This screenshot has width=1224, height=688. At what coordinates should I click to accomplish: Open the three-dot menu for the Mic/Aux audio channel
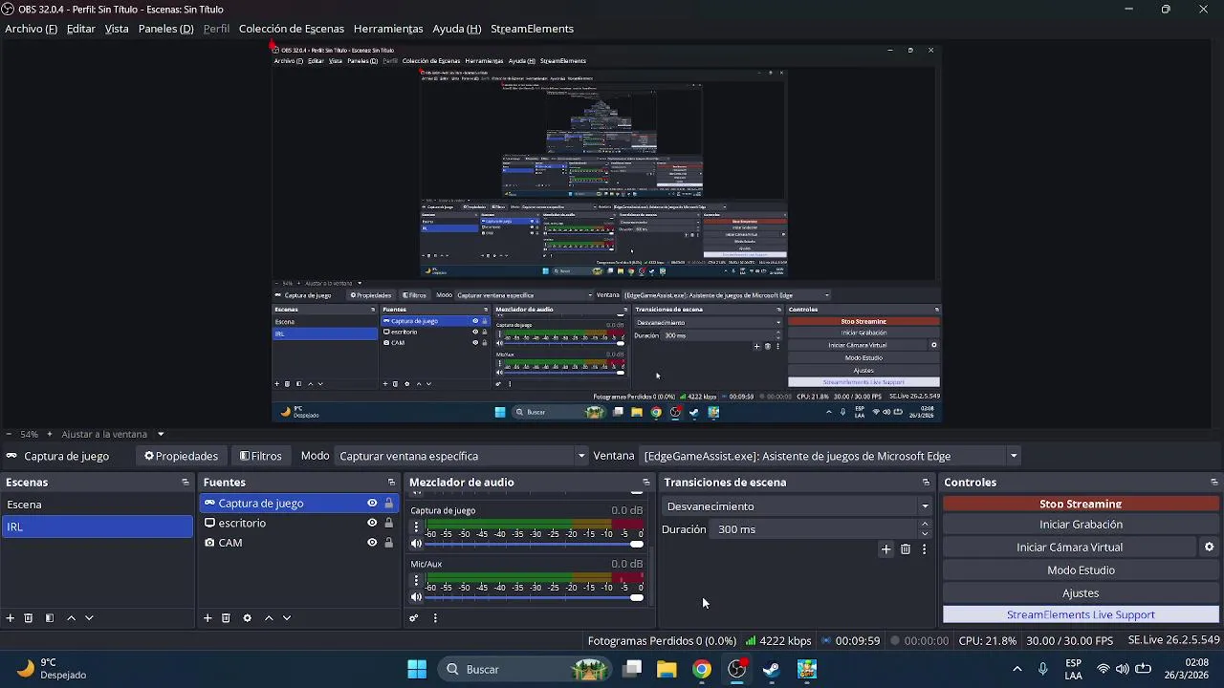(416, 580)
